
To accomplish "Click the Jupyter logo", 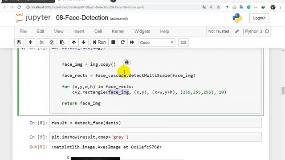I will [x=33, y=18].
